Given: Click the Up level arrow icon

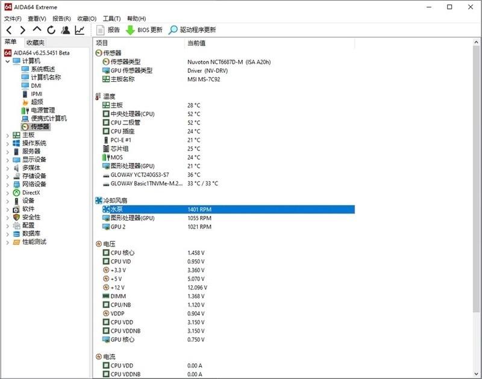Looking at the screenshot, I should [x=37, y=30].
